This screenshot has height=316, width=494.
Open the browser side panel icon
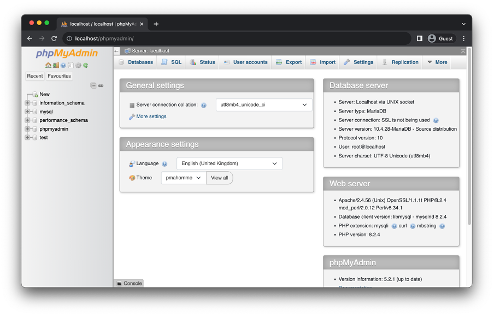click(419, 38)
